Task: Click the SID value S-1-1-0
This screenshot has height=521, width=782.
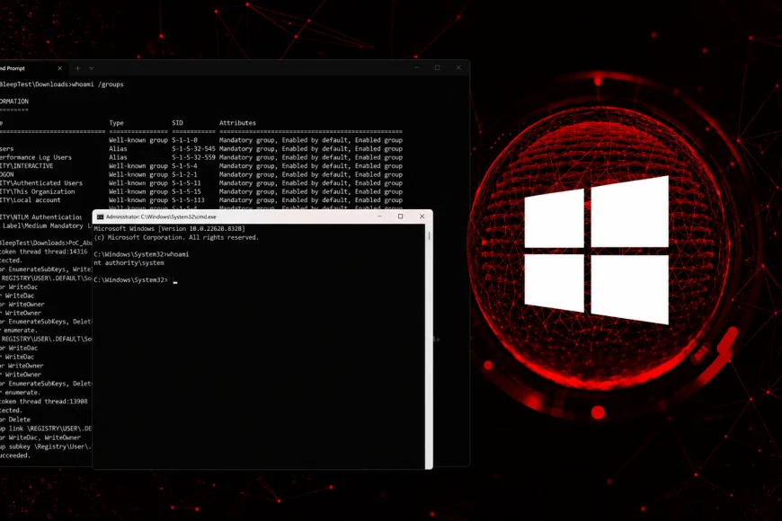Action: pyautogui.click(x=184, y=140)
